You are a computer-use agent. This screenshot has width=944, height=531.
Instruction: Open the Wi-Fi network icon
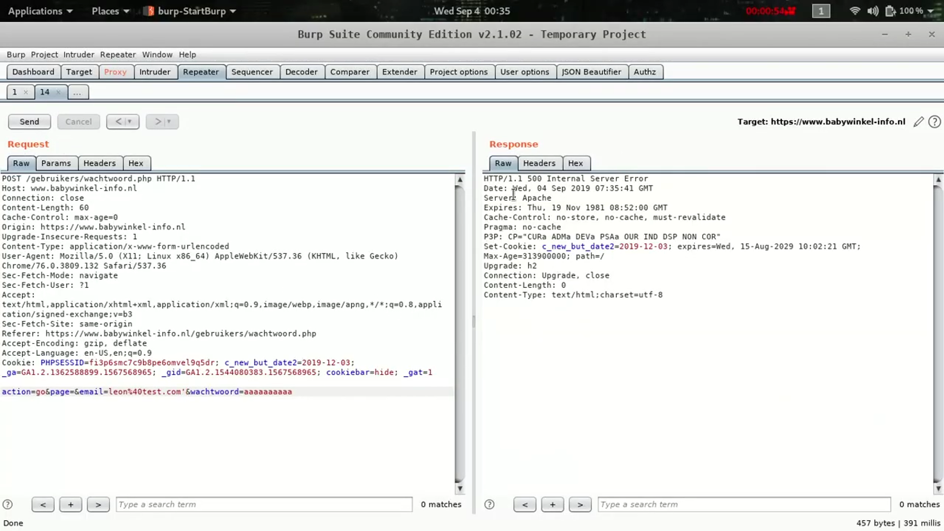pos(854,11)
